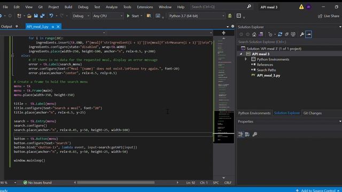342x192 pixels.
Task: Click the yellow warning notification icon
Action: [x=301, y=7]
